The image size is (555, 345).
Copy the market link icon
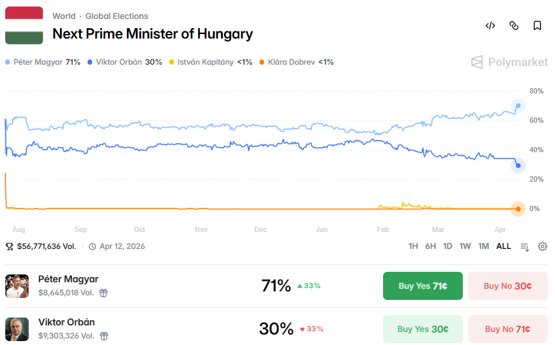pos(514,25)
